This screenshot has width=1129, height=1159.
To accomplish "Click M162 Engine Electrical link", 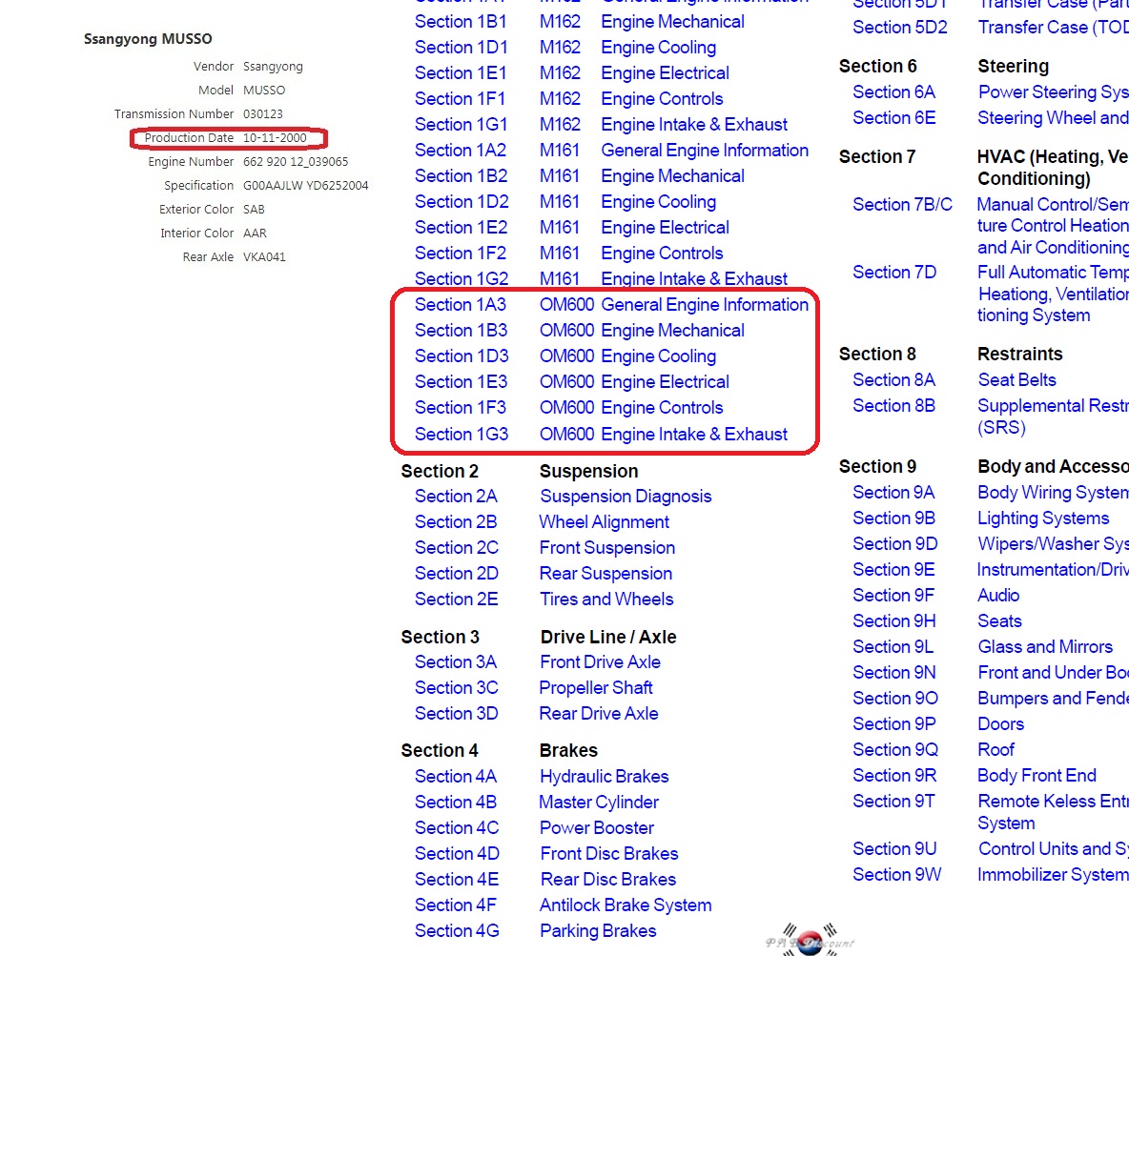I will click(x=665, y=73).
